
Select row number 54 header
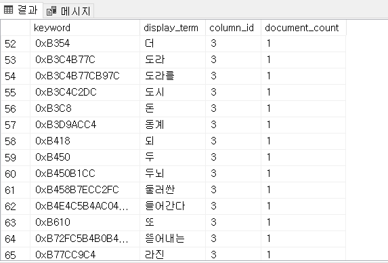coord(16,76)
